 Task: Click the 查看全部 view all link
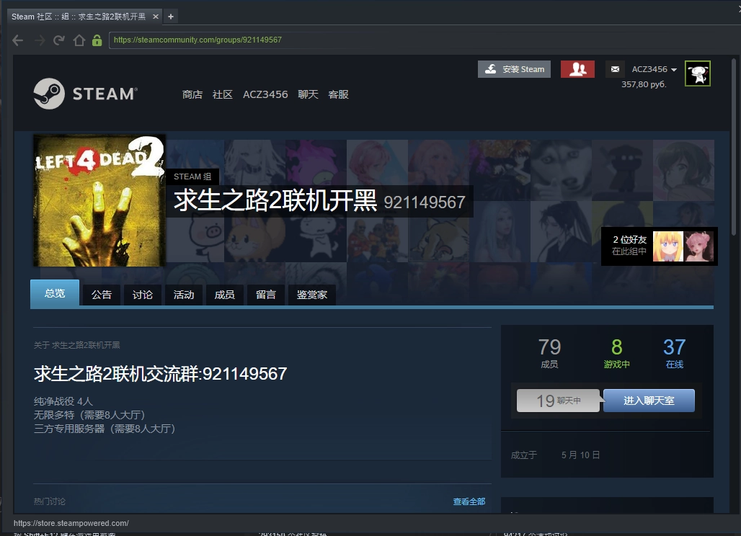(x=469, y=501)
